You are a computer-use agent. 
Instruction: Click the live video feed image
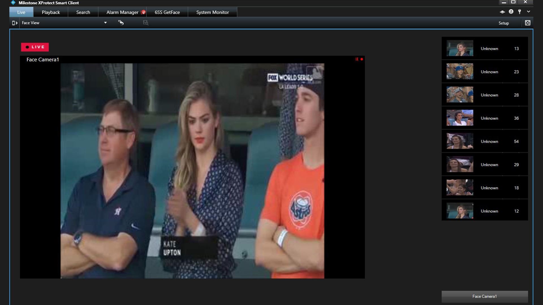(192, 171)
